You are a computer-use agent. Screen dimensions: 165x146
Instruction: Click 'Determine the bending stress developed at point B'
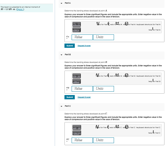click(x=86, y=62)
